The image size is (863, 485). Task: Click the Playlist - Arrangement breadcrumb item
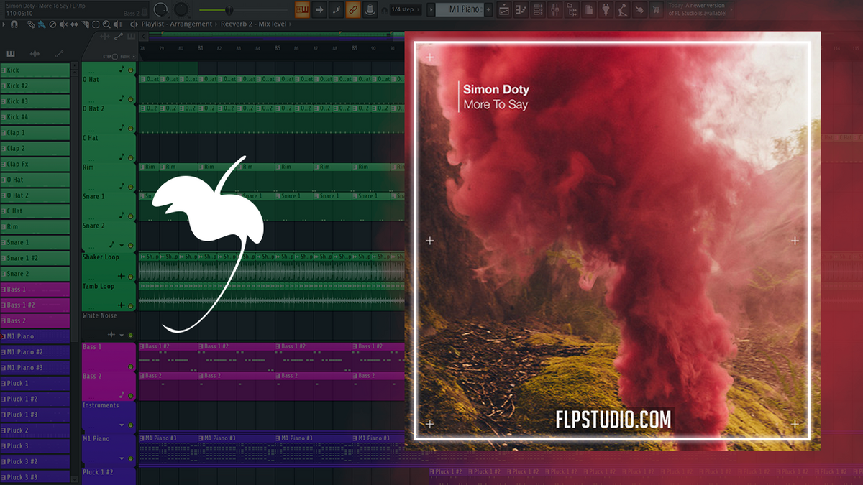175,24
